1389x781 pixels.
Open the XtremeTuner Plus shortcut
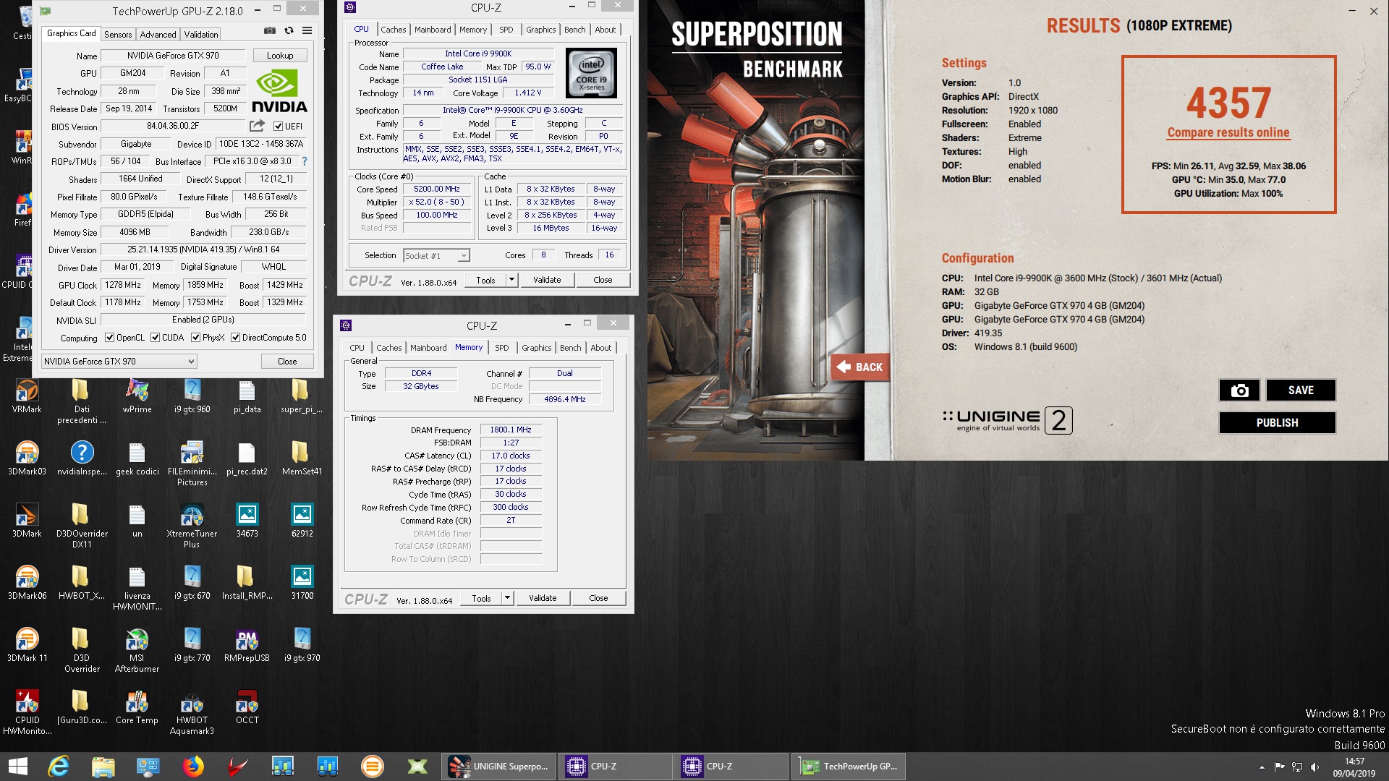(192, 526)
